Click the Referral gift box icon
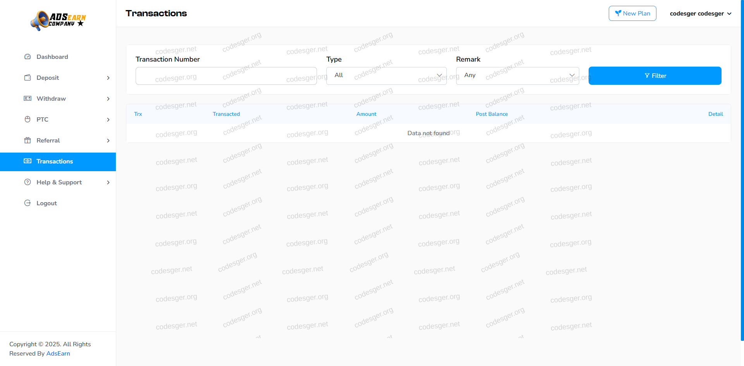The width and height of the screenshot is (744, 366). pos(28,141)
